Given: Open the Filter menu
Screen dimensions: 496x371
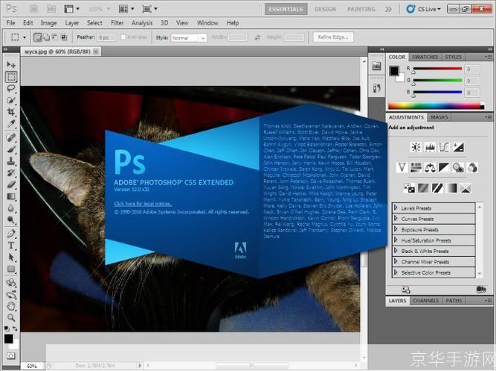Looking at the screenshot, I should 117,23.
